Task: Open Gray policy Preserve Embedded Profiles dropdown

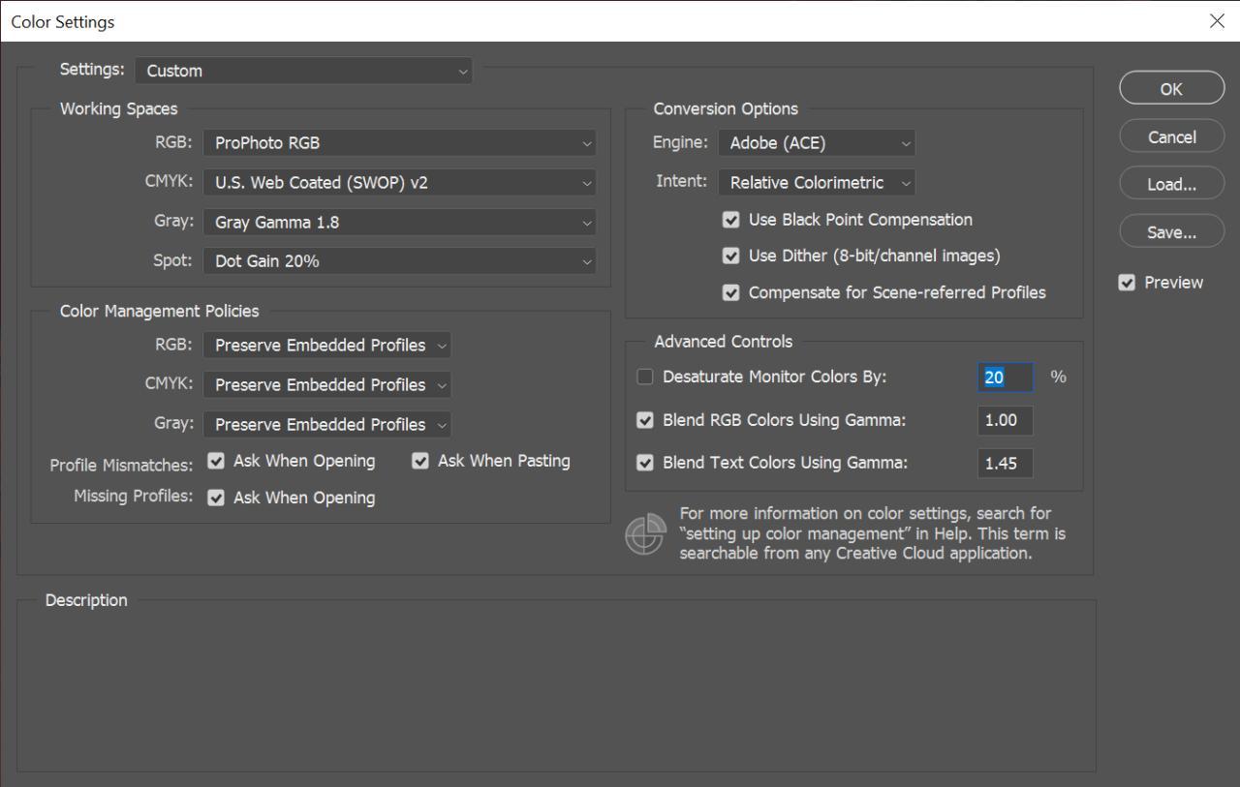Action: click(x=326, y=425)
